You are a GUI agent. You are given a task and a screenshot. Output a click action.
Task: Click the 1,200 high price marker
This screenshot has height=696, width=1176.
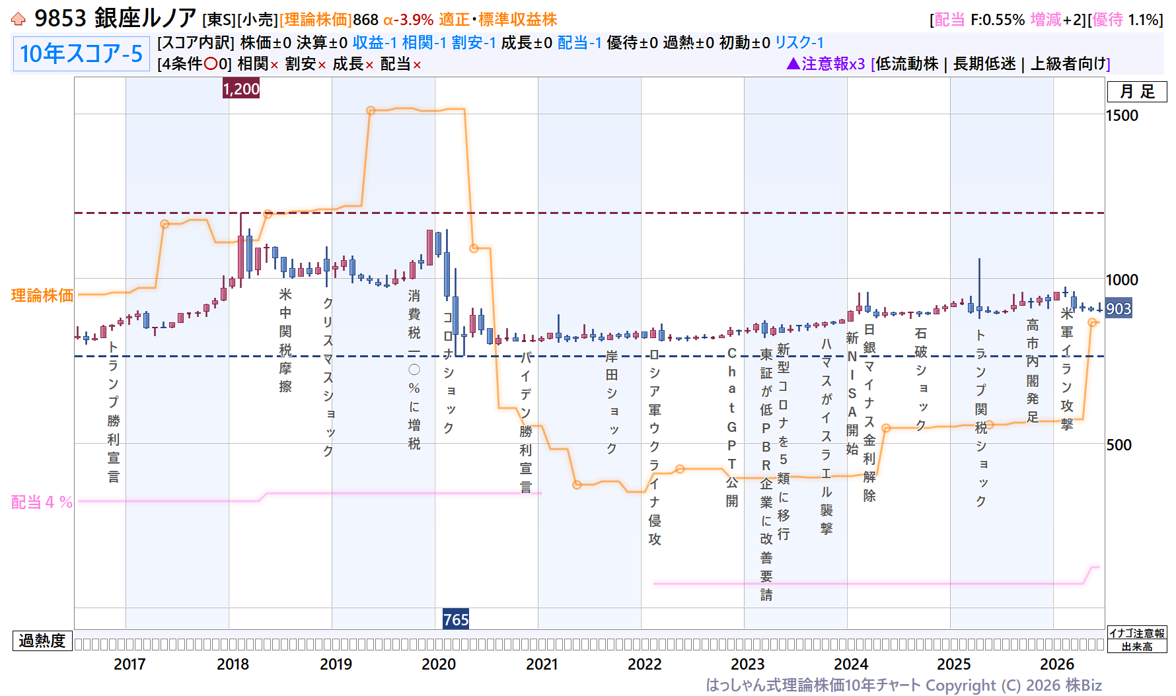point(241,88)
